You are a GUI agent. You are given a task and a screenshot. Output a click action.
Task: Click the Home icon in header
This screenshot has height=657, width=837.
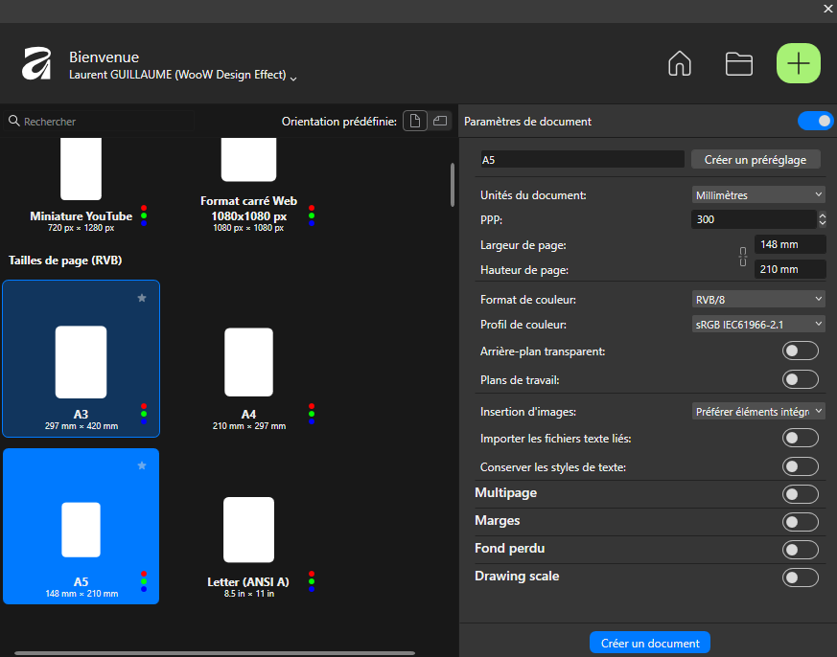tap(679, 64)
